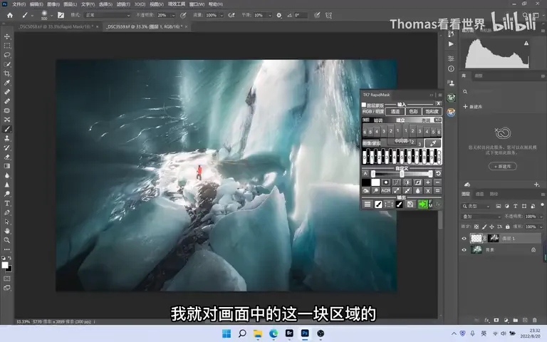Select the Clone Stamp tool
Viewport: 547px width, 342px height.
(x=7, y=138)
